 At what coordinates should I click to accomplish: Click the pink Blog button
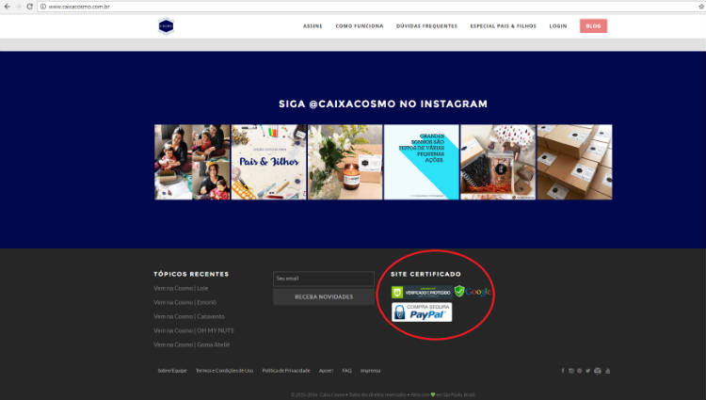(x=593, y=26)
